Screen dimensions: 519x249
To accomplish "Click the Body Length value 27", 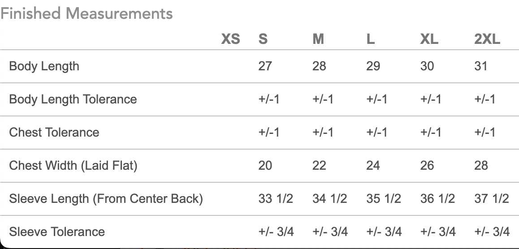I will [x=265, y=66].
